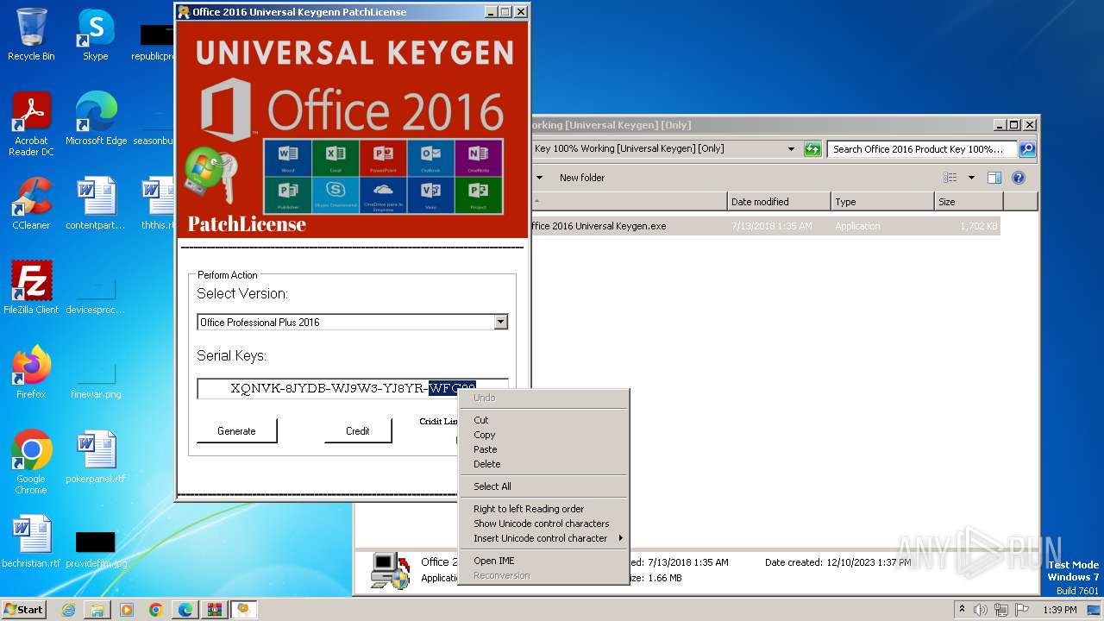Open bechristian.rtf document icon
1104x621 pixels.
[x=31, y=542]
